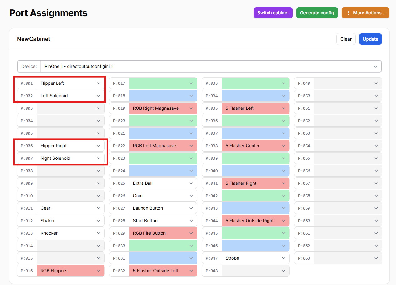Select the red RGB Flippers port field
The width and height of the screenshot is (396, 285).
point(70,271)
